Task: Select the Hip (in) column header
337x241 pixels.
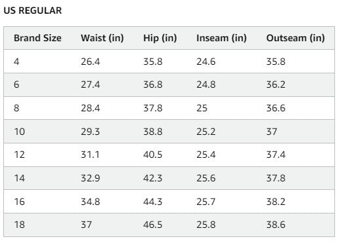Action: click(x=160, y=38)
